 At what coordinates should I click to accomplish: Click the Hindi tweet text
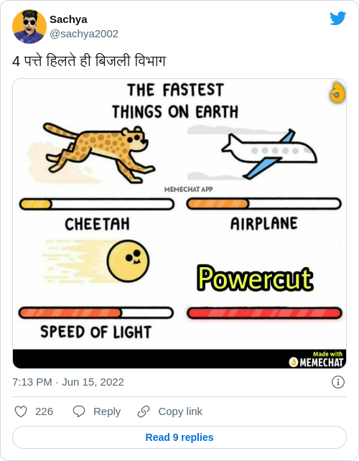(89, 61)
